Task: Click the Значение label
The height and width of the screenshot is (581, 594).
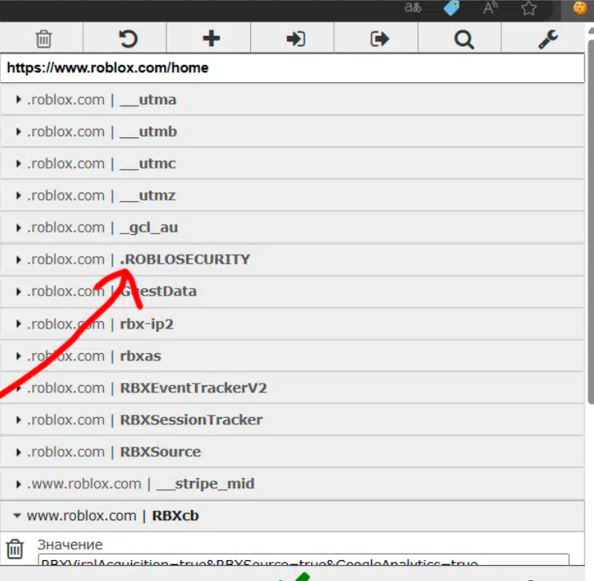Action: (x=70, y=545)
